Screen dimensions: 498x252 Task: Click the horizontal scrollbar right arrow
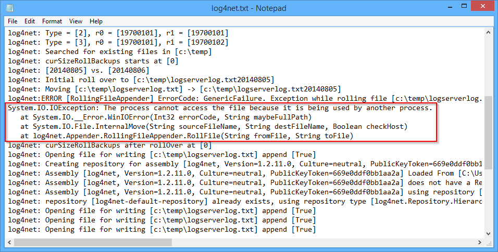[x=480, y=243]
